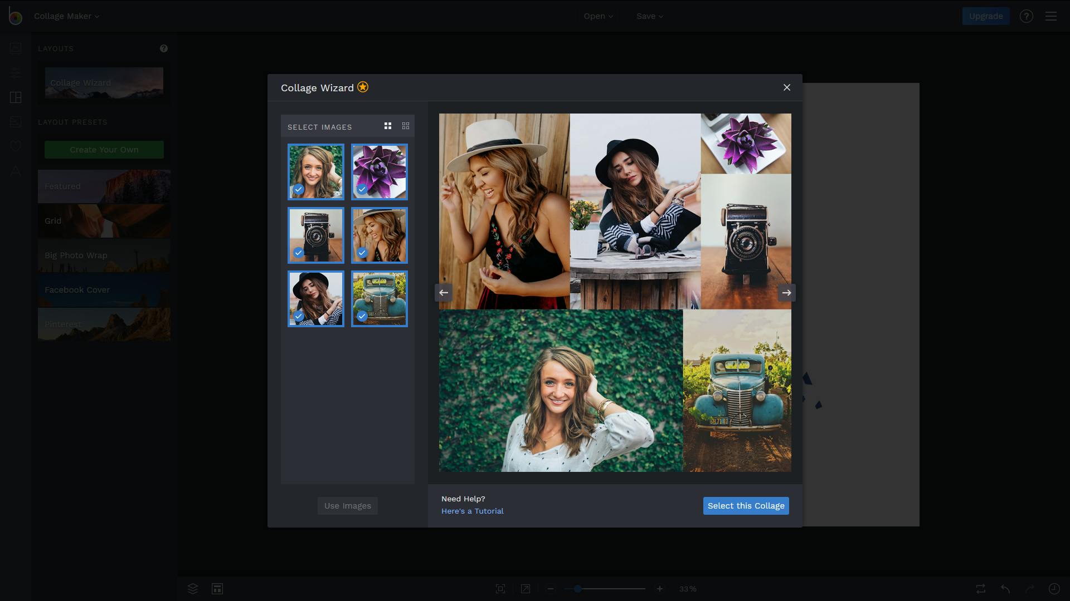The width and height of the screenshot is (1070, 601).
Task: Select the Grid layout preset
Action: click(x=104, y=221)
